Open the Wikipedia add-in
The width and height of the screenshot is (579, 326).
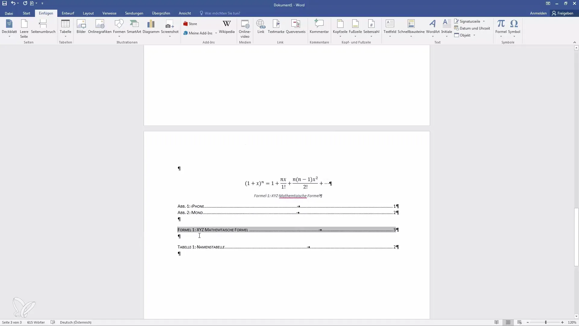(226, 27)
